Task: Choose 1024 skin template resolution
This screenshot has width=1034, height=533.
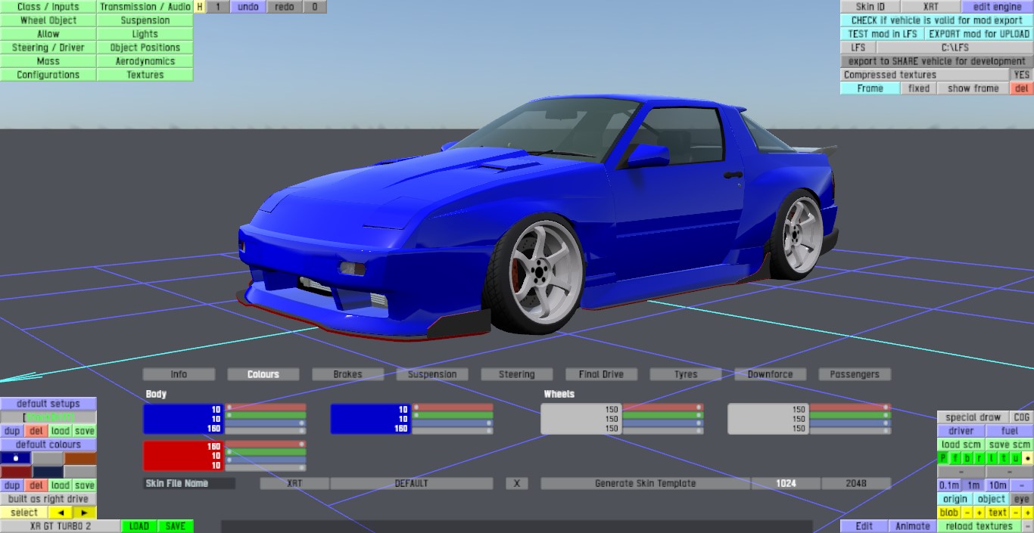Action: [x=786, y=483]
